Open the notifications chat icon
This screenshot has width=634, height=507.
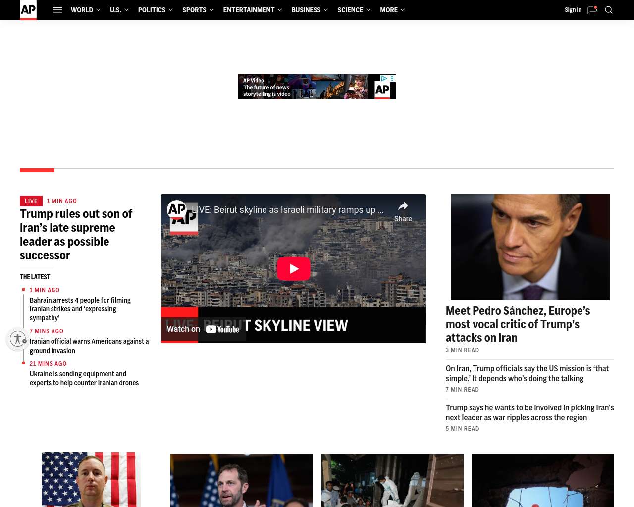(x=592, y=10)
